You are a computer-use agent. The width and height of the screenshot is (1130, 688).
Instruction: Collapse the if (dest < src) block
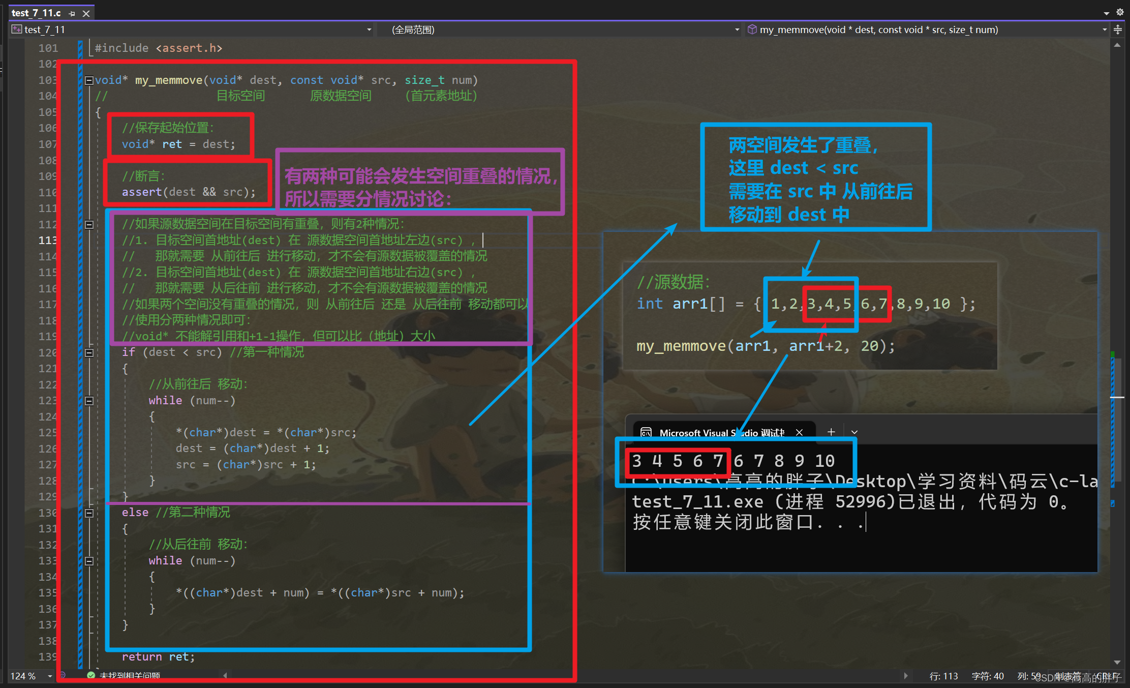click(x=89, y=352)
